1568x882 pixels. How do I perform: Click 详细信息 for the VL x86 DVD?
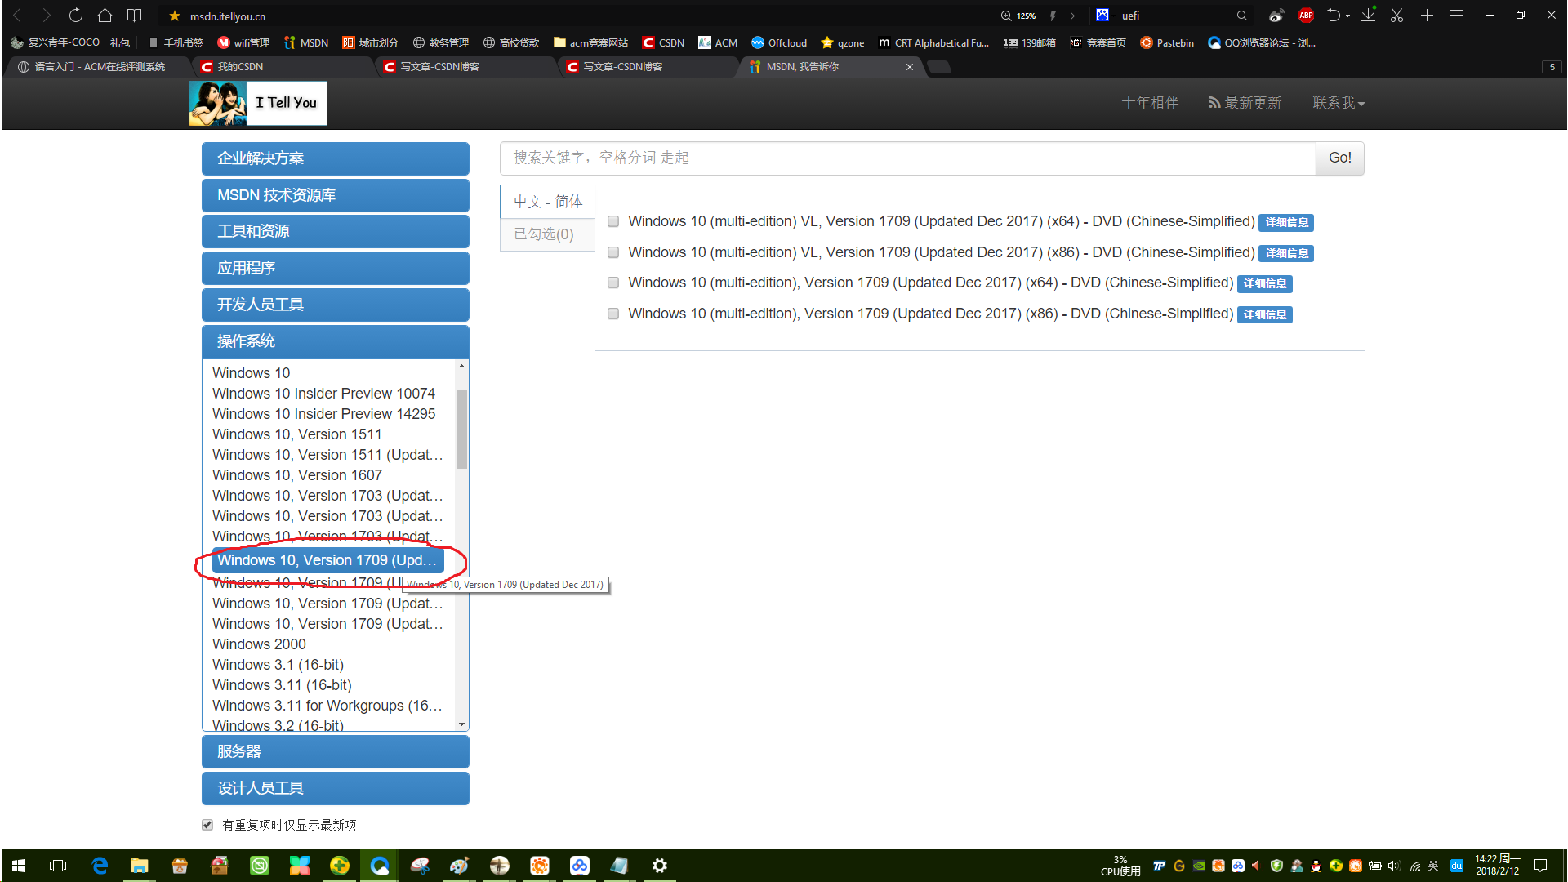tap(1286, 254)
